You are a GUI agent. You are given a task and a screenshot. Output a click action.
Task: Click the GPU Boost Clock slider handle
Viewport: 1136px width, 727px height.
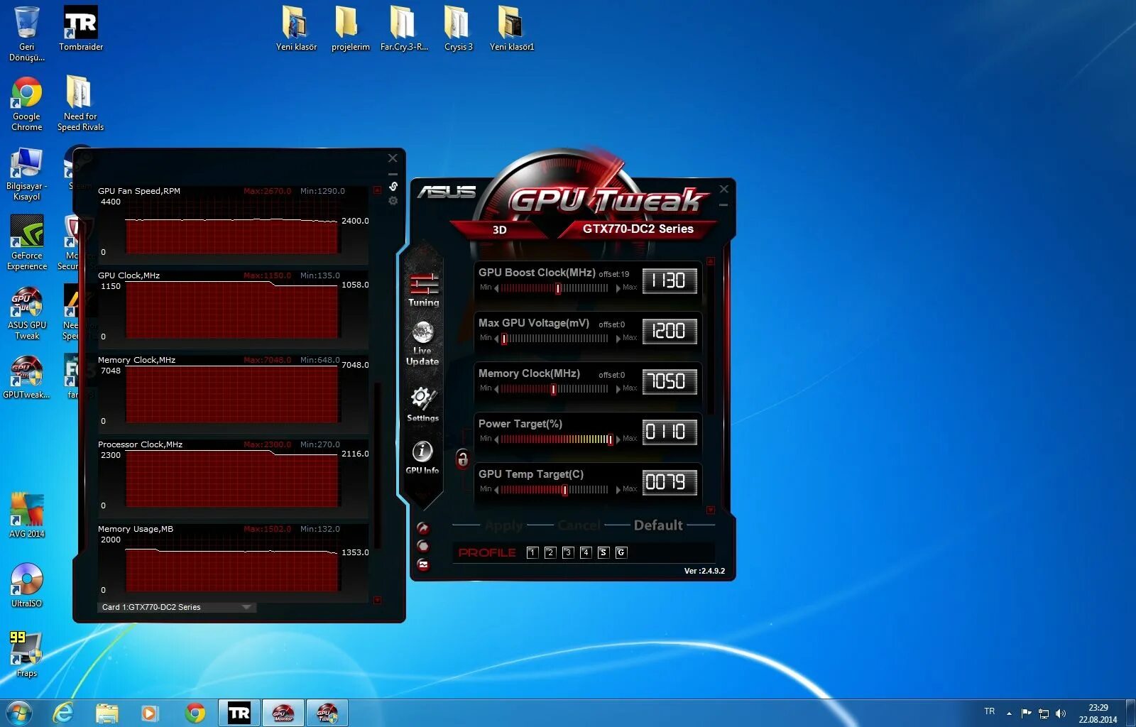[x=558, y=288]
